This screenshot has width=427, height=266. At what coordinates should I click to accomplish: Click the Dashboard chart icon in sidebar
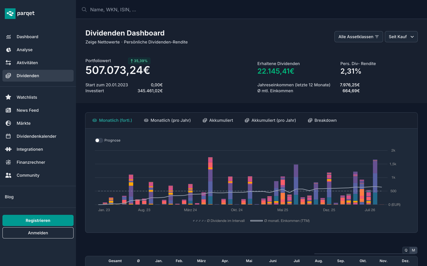click(9, 37)
